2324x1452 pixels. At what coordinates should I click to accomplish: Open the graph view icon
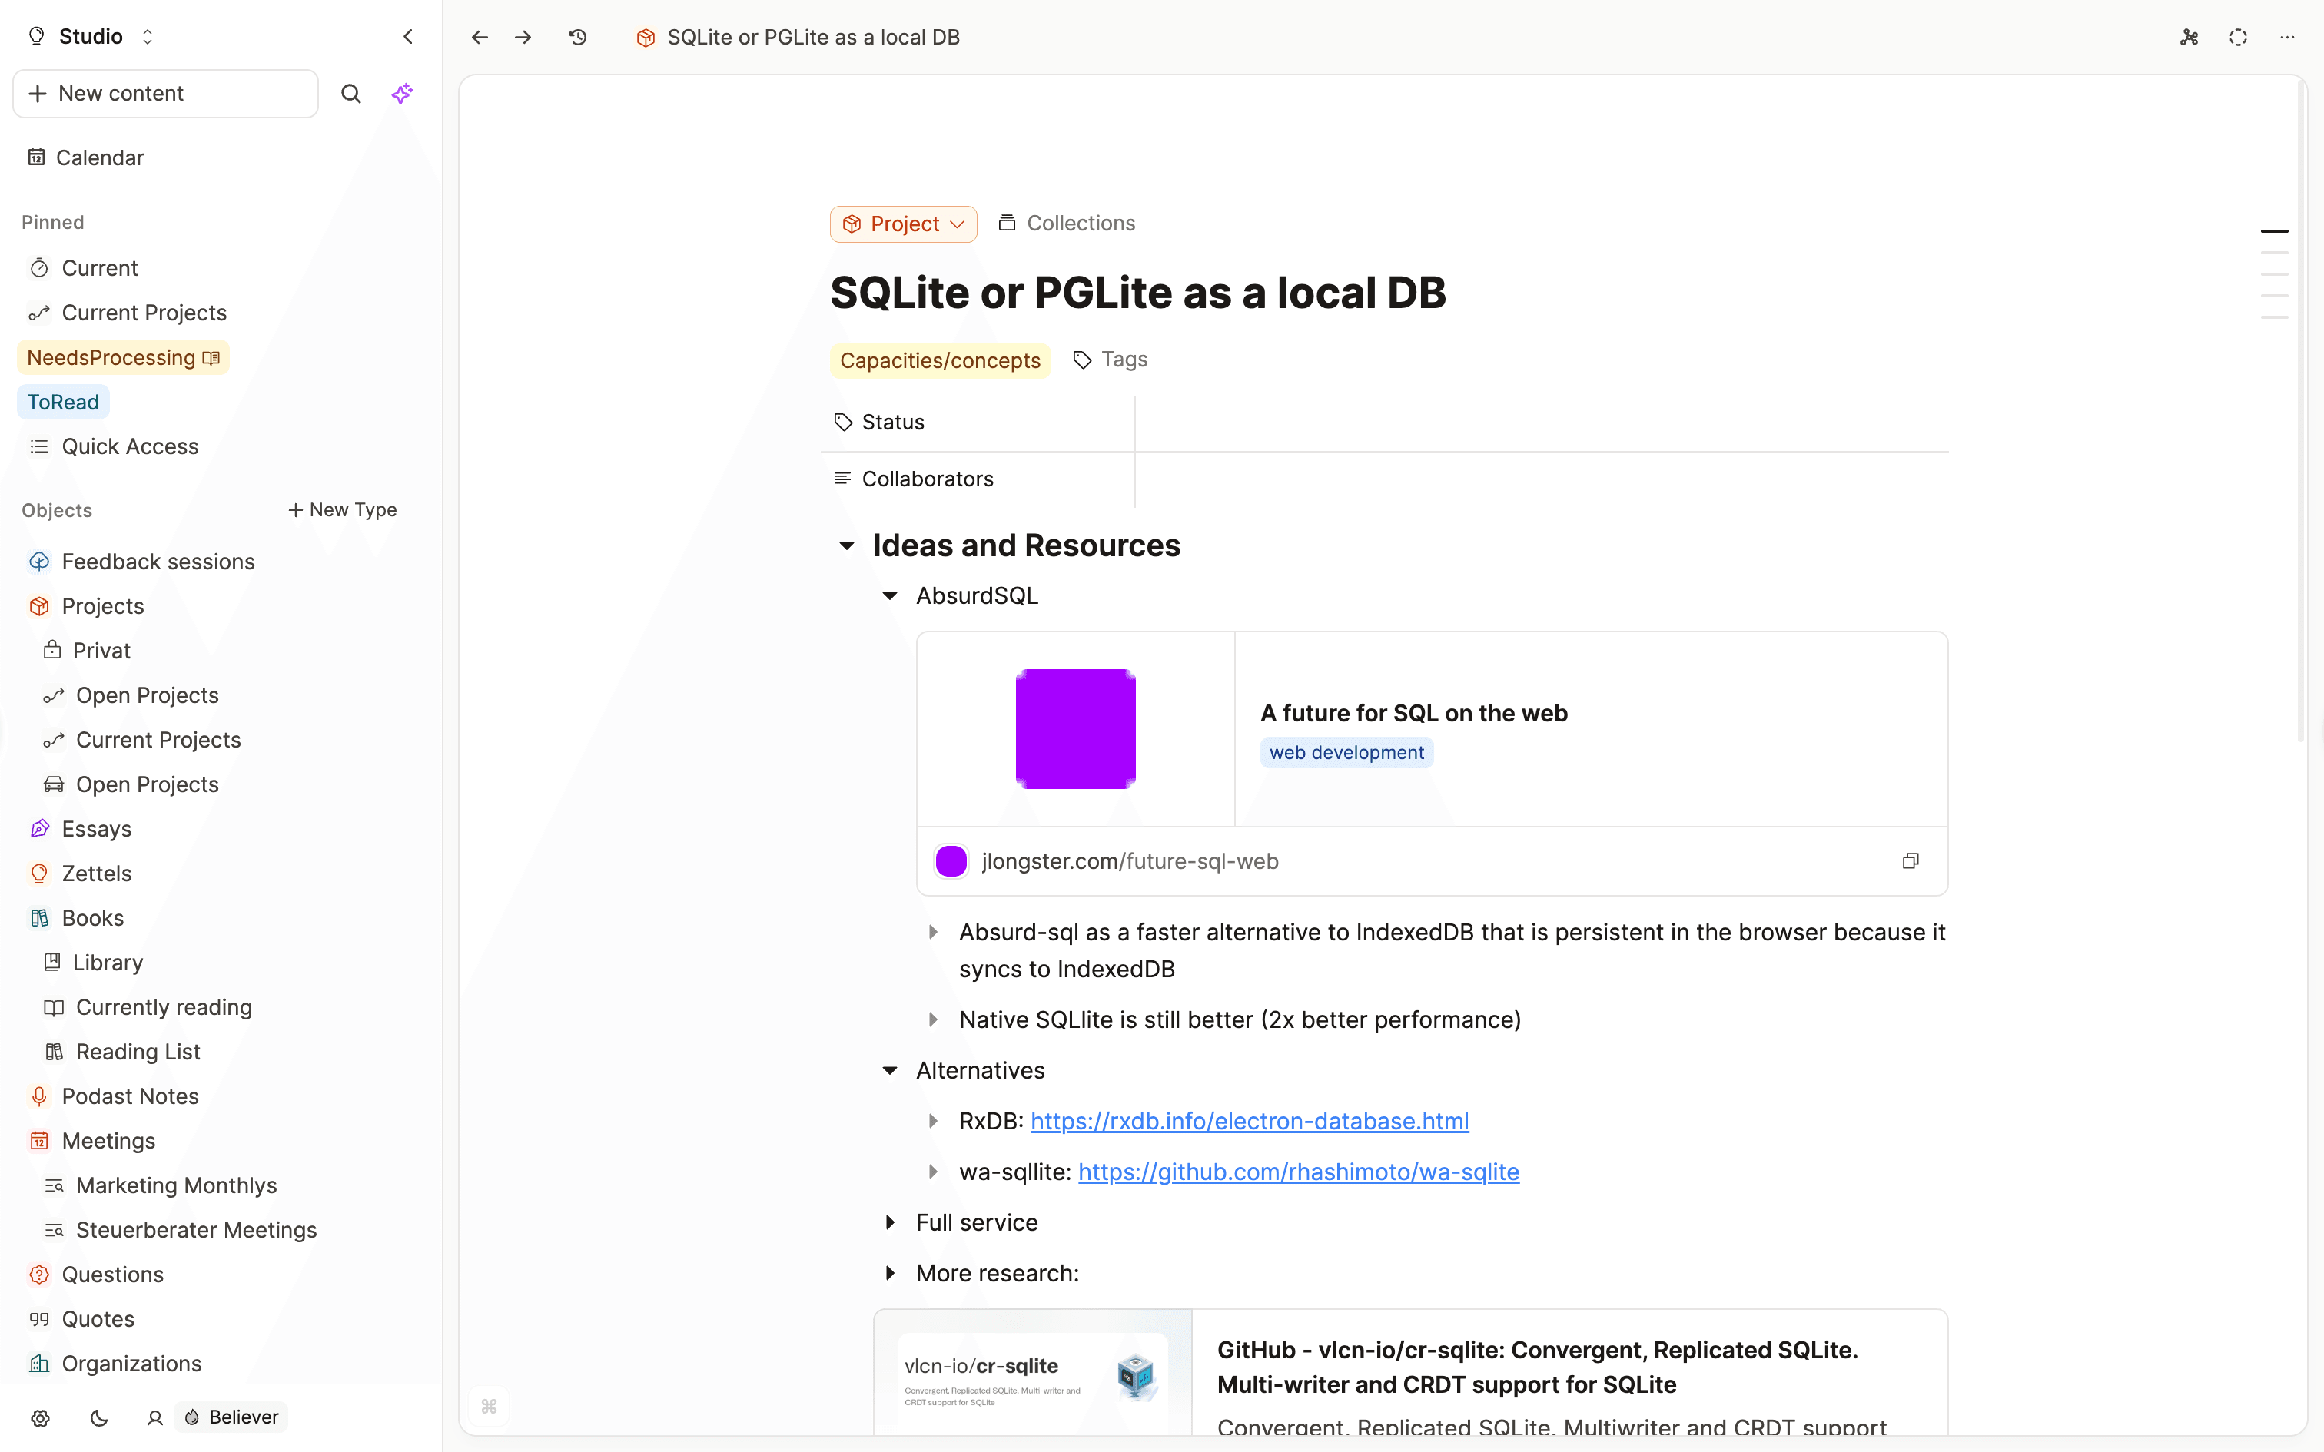[2189, 37]
